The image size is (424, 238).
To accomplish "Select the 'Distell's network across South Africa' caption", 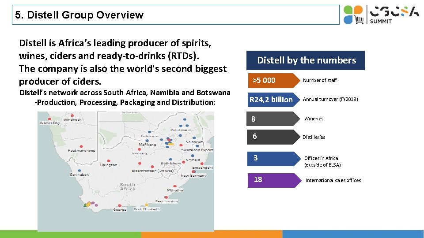I will click(125, 97).
